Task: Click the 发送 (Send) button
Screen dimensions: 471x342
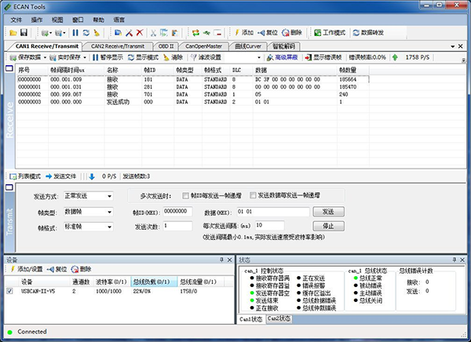Action: 328,212
